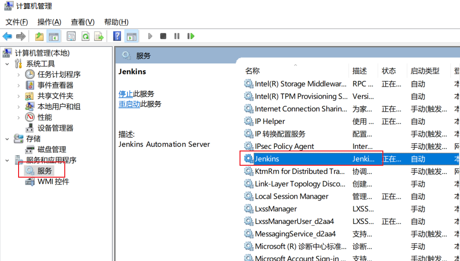Open the 操作(A) menu
The width and height of the screenshot is (460, 261).
tap(50, 22)
